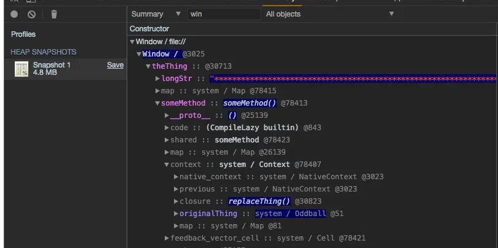
Task: Collapse the Window / @3025 node
Action: 139,54
